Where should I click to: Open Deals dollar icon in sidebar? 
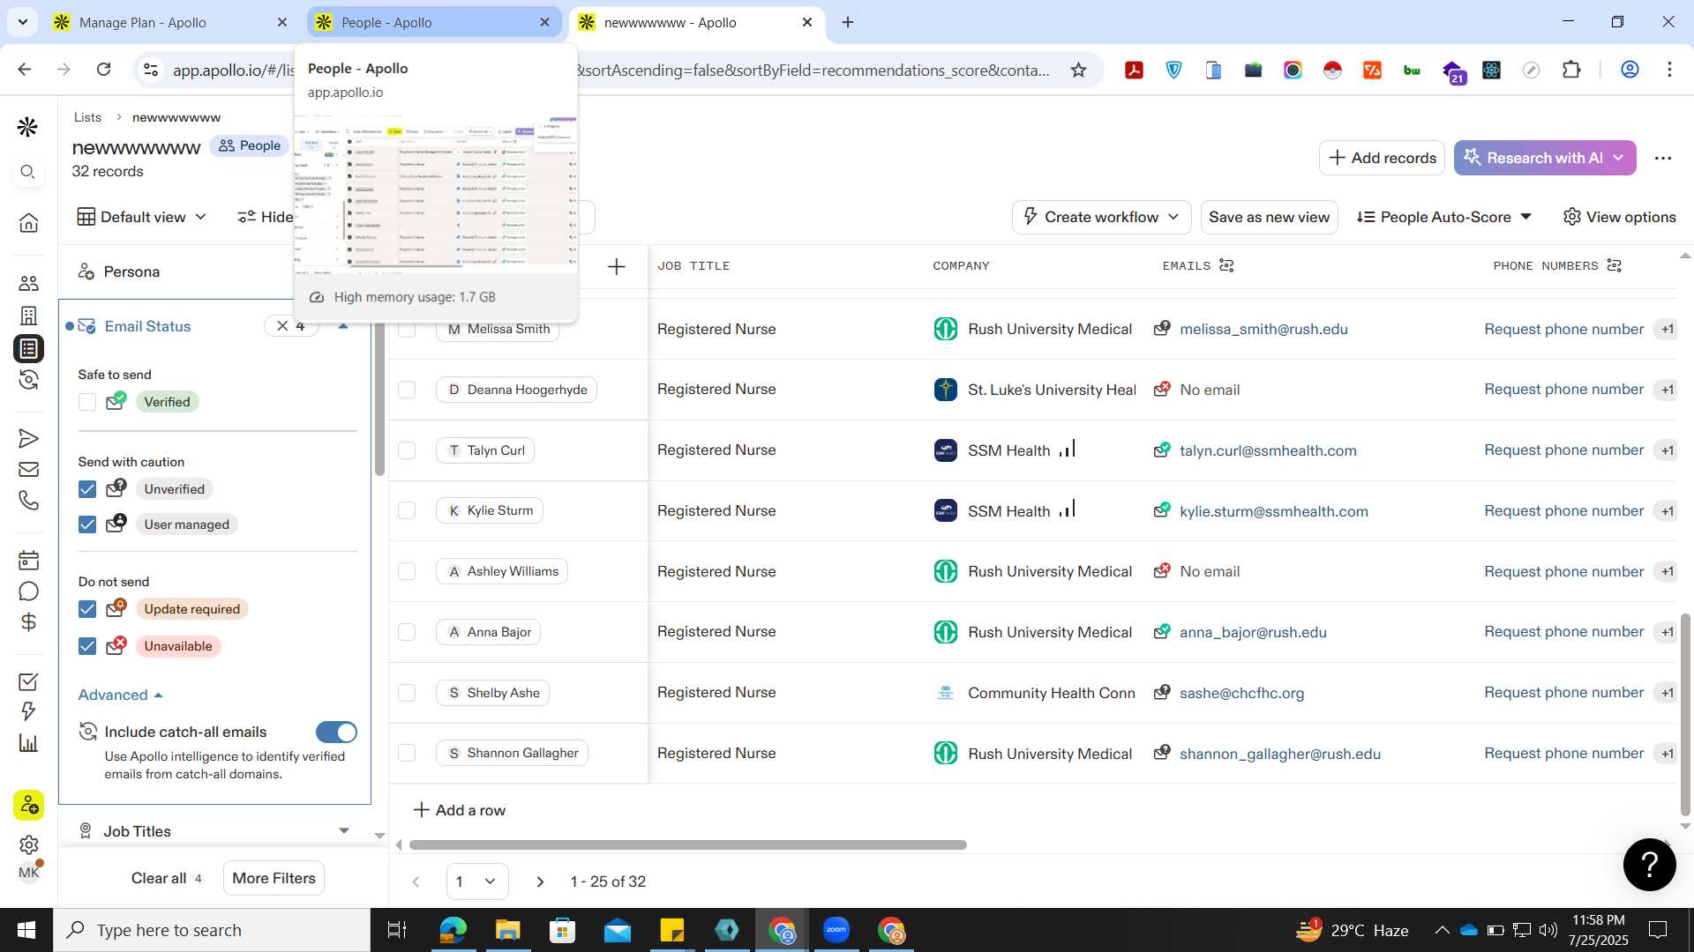(28, 622)
